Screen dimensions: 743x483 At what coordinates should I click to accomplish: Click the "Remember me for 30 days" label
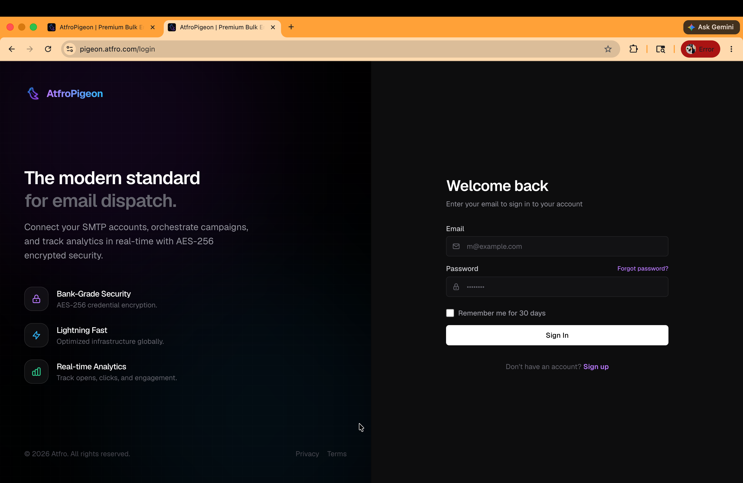point(502,313)
